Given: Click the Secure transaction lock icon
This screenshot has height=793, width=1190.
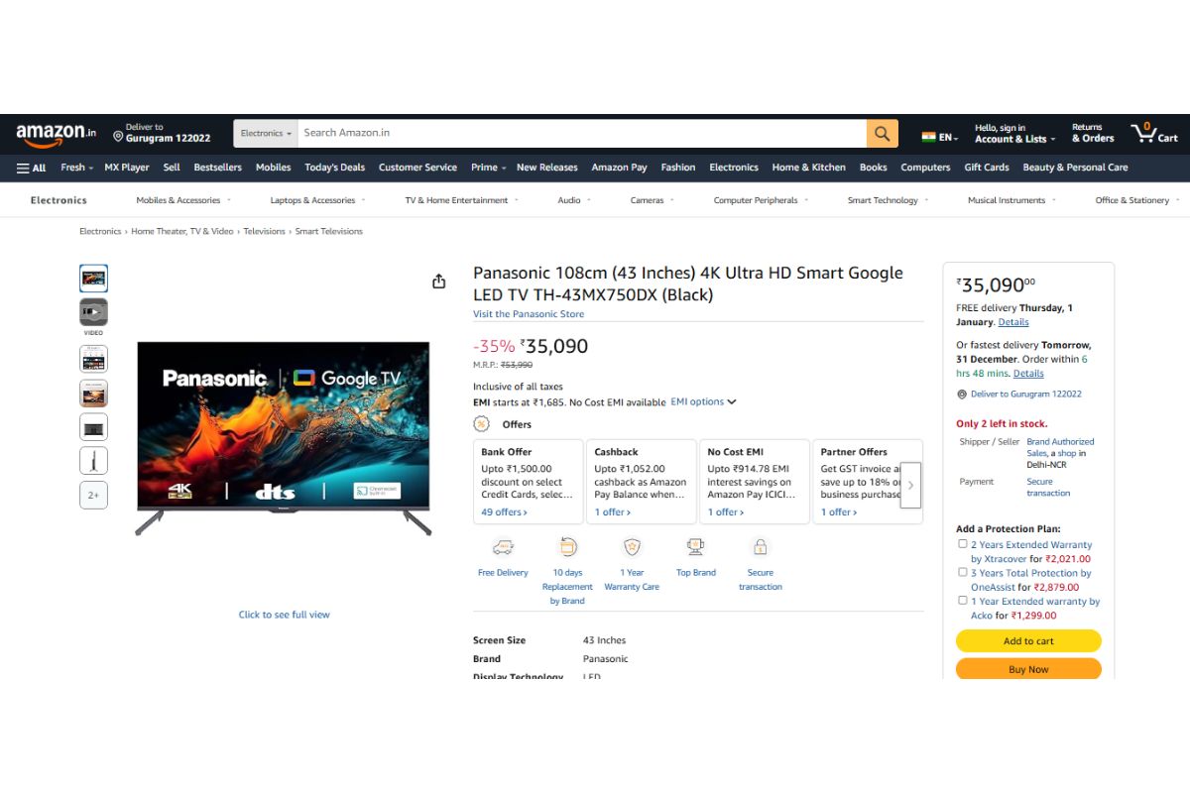Looking at the screenshot, I should coord(760,546).
